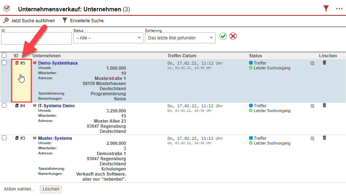This screenshot has width=346, height=196.
Task: Delete IT-Systems Demo via trash icon
Action: click(324, 105)
